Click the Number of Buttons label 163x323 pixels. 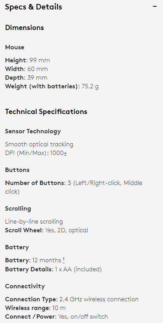(35, 183)
